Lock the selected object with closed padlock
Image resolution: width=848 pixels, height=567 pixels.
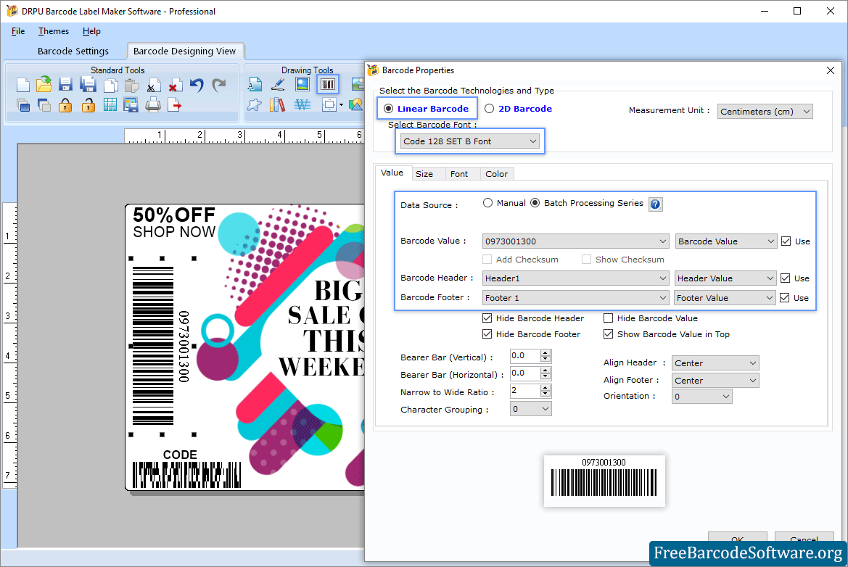point(65,105)
